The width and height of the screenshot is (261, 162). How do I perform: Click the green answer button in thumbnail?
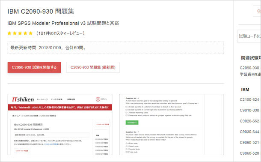click(x=132, y=123)
